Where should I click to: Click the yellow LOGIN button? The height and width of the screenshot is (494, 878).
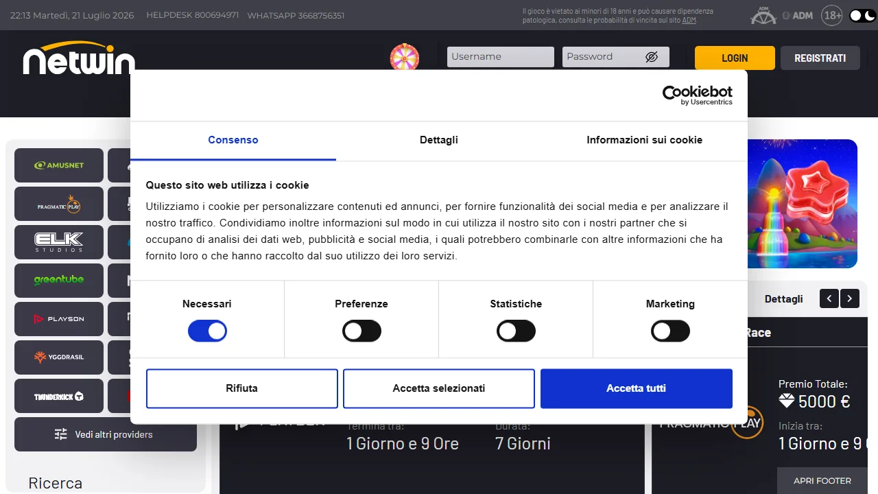point(735,58)
